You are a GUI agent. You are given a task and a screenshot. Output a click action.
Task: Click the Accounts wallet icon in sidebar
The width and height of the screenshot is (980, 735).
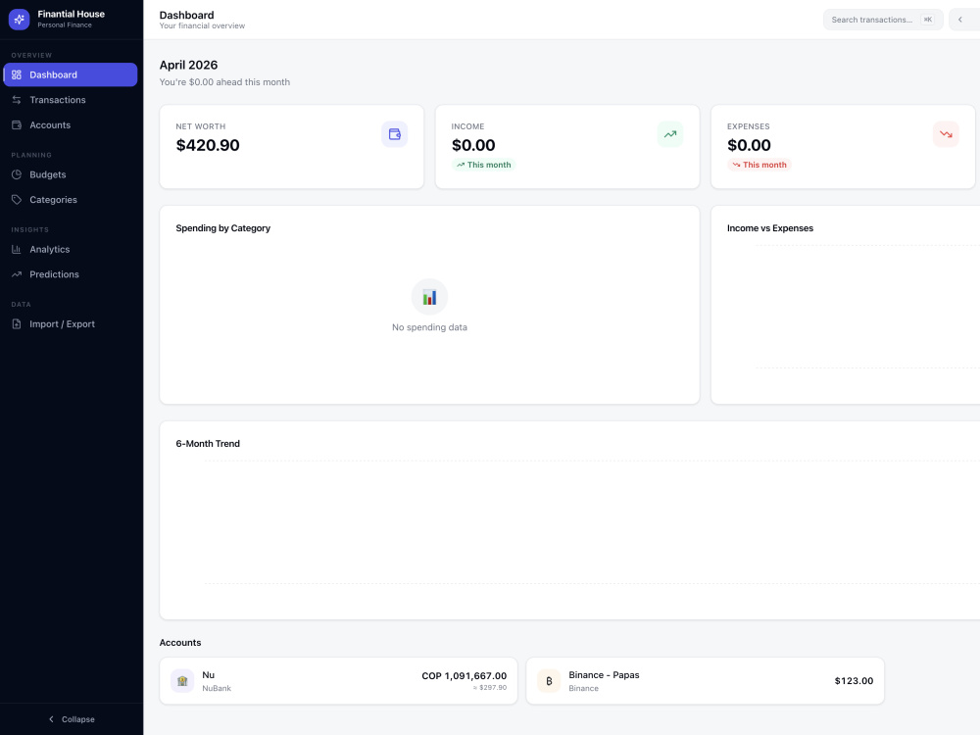click(x=17, y=125)
